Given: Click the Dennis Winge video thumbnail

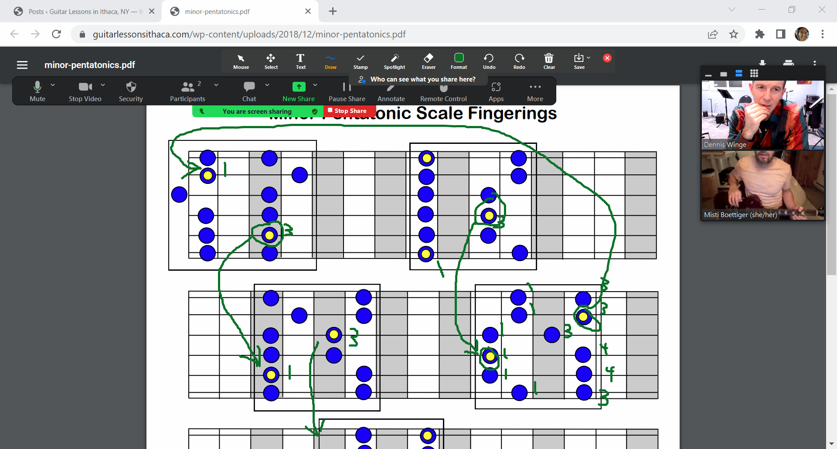Looking at the screenshot, I should coord(762,115).
